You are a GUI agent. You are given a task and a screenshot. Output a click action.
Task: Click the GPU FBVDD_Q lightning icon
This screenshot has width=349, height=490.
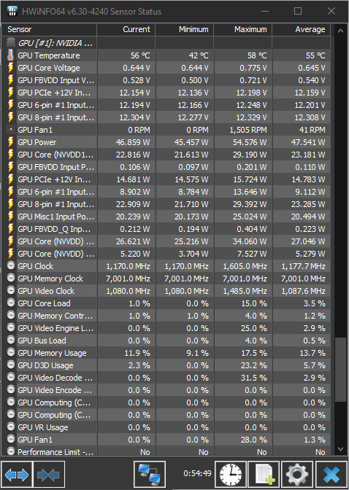pyautogui.click(x=11, y=229)
